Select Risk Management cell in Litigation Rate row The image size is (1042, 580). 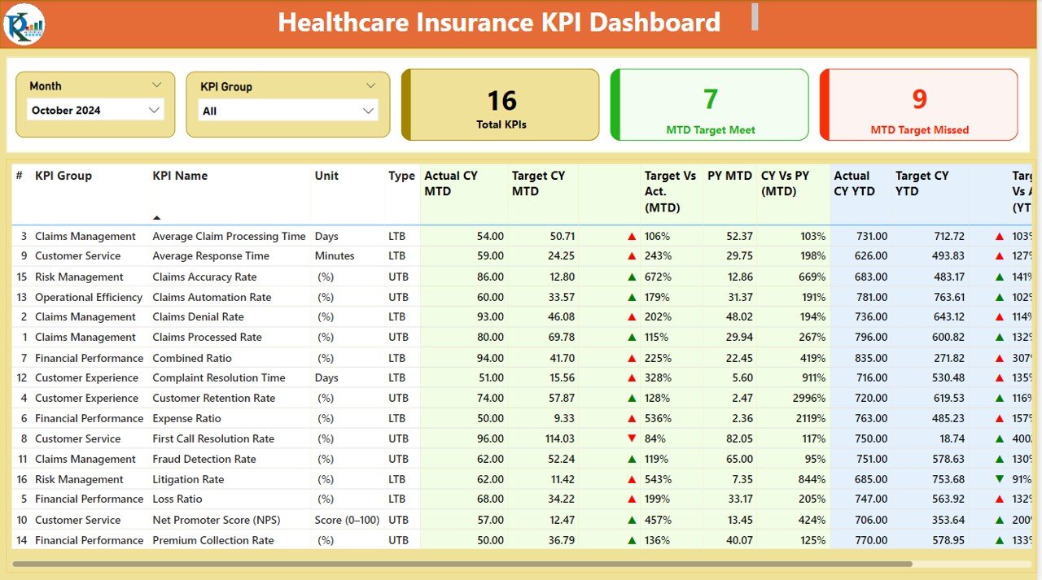(x=80, y=480)
